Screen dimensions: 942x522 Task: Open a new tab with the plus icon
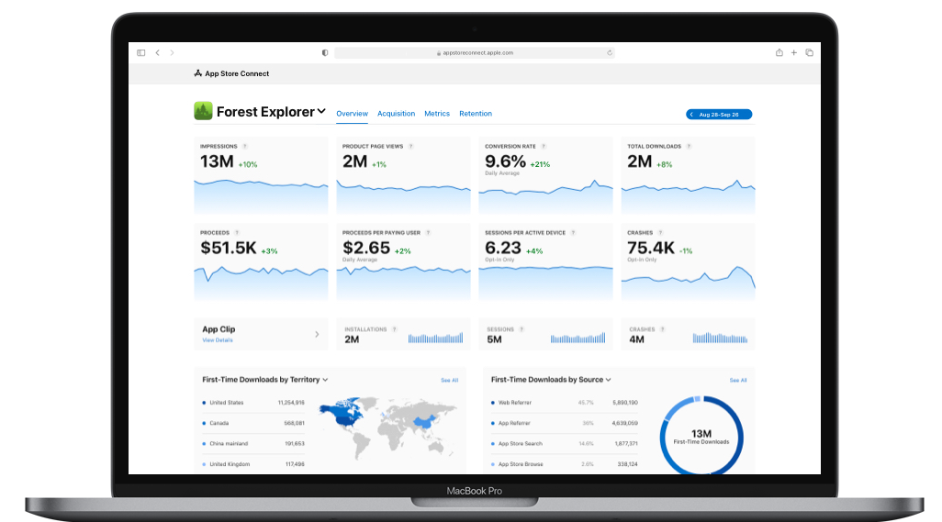pyautogui.click(x=793, y=53)
